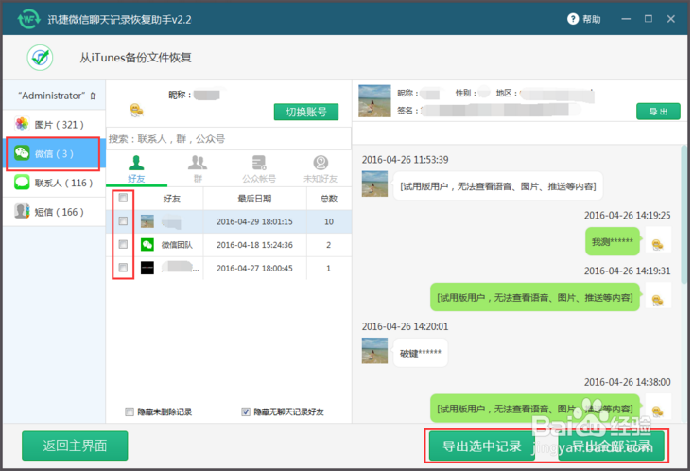Check the box for 微信团队 row
Image resolution: width=693 pixels, height=472 pixels.
pyautogui.click(x=123, y=245)
